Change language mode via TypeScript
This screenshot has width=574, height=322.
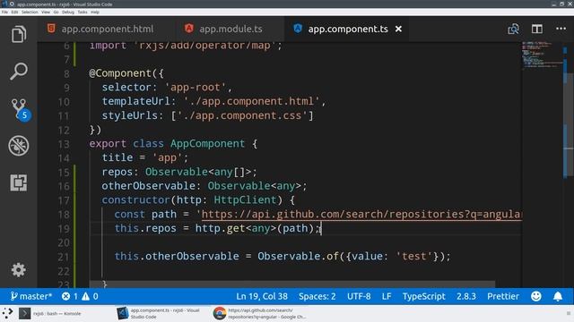[x=424, y=296]
